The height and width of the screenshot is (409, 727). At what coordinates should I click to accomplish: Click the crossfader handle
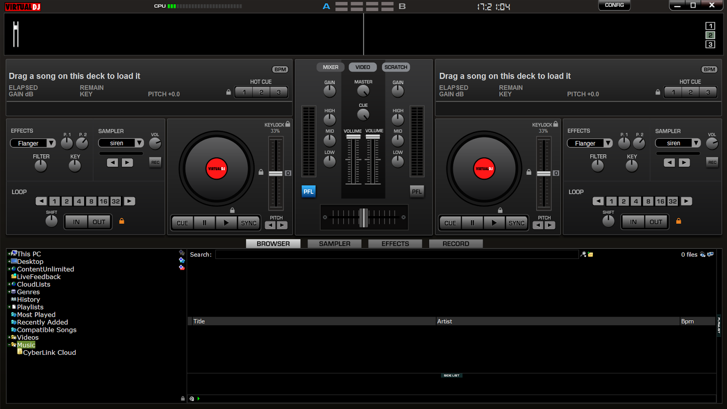tap(363, 217)
